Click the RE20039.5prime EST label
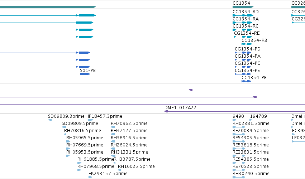 coord(251,131)
